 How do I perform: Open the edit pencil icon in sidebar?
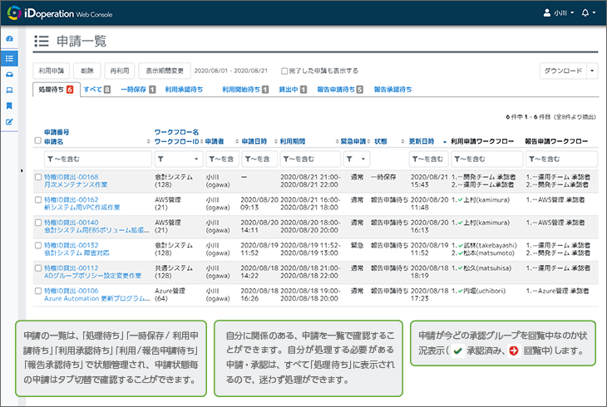9,122
